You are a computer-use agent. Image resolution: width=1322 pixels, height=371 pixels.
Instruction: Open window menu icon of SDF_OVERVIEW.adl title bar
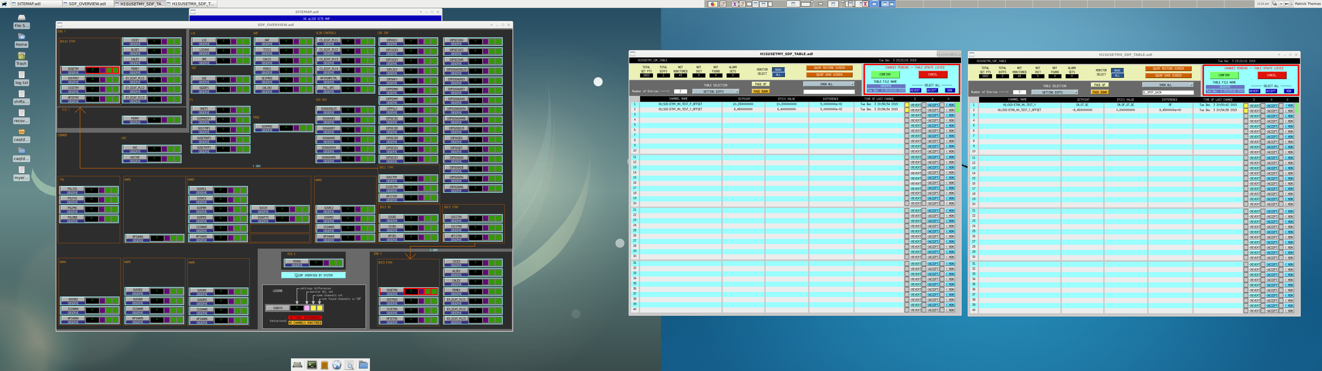tap(60, 24)
